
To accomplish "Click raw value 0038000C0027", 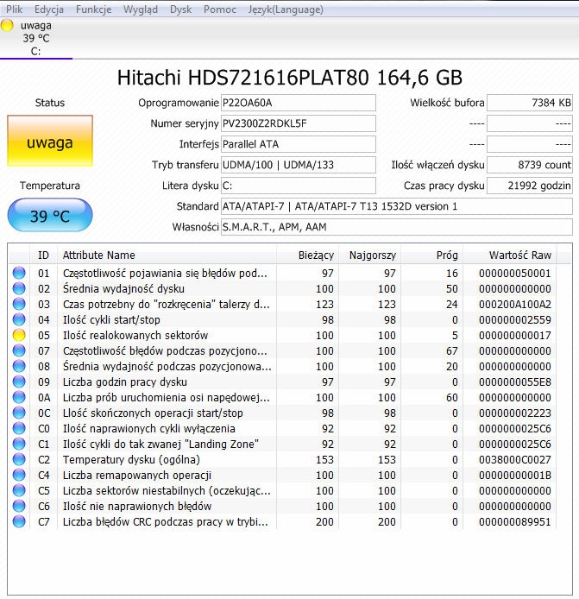I will (x=515, y=459).
